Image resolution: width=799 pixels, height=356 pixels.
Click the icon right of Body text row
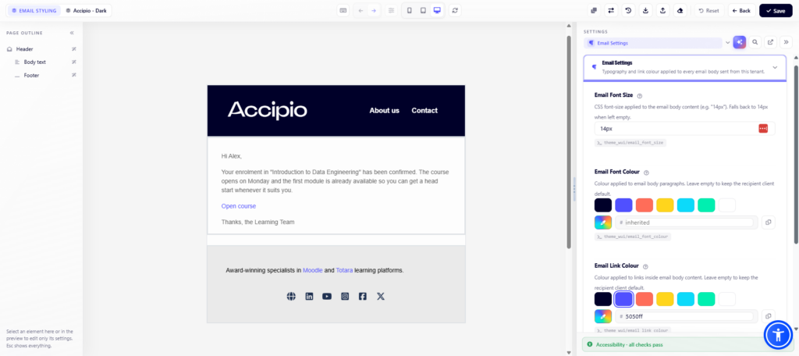point(74,62)
